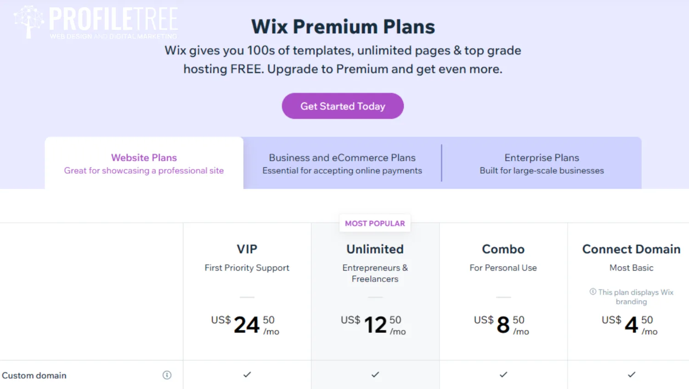The image size is (689, 389).
Task: Click the MOST POPULAR badge
Action: tap(375, 223)
